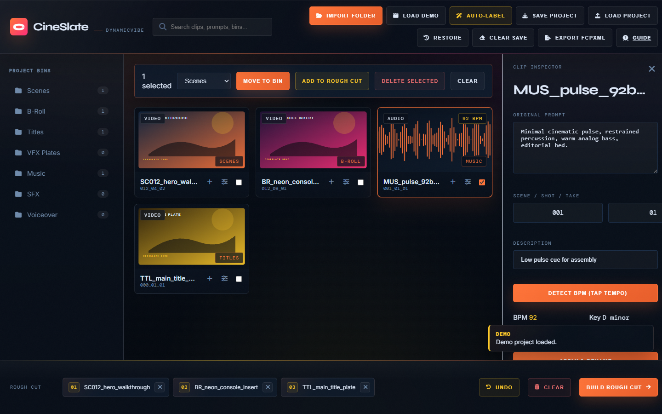Click the undo arrow icon near Rough Cut
Screen dimensions: 662x414
(x=488, y=387)
